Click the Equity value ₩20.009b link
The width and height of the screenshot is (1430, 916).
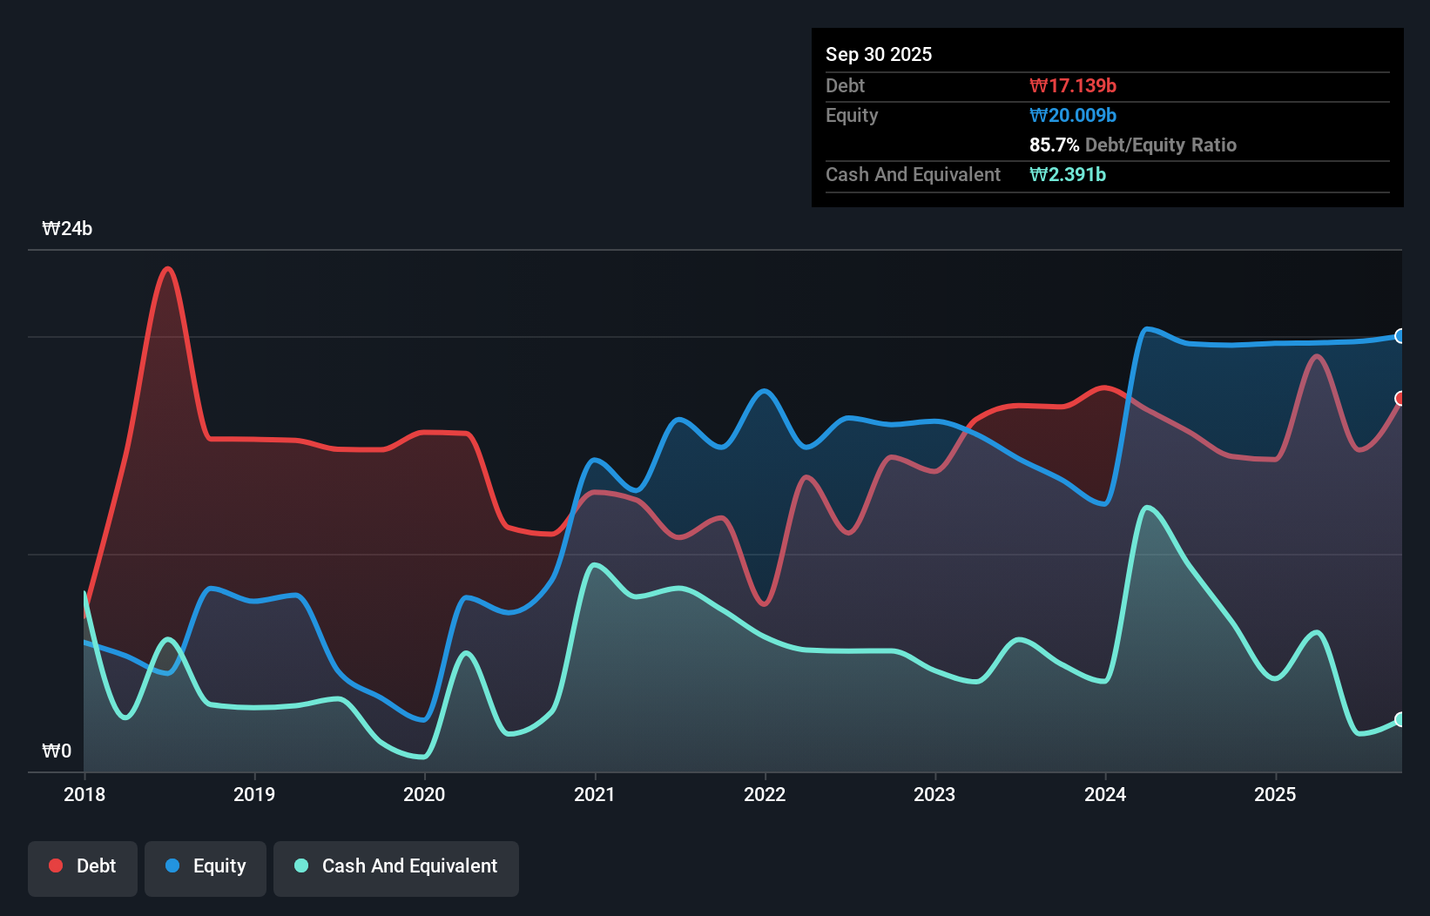1073,115
